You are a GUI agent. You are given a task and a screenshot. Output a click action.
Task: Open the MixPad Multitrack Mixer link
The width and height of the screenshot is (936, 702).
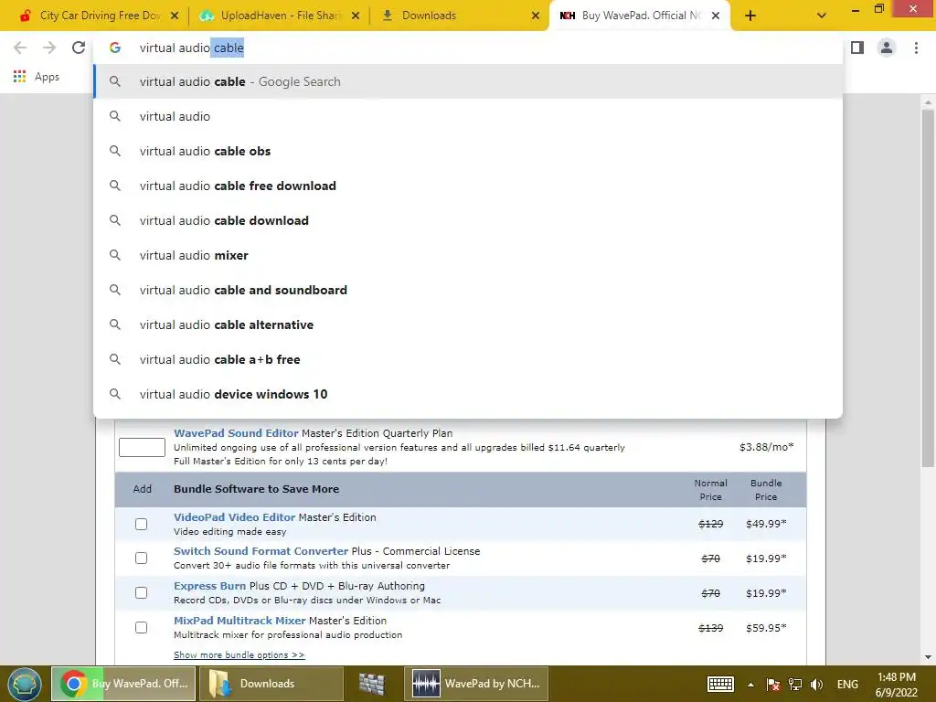(x=239, y=621)
